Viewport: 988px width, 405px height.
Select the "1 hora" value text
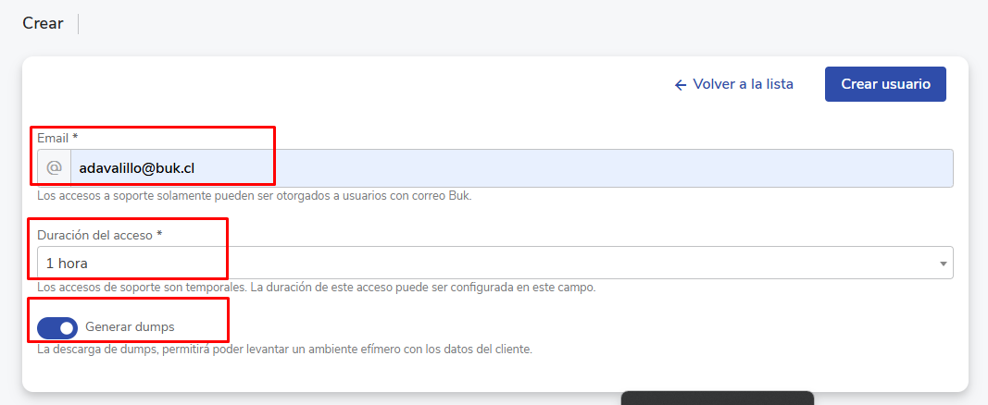tap(67, 264)
